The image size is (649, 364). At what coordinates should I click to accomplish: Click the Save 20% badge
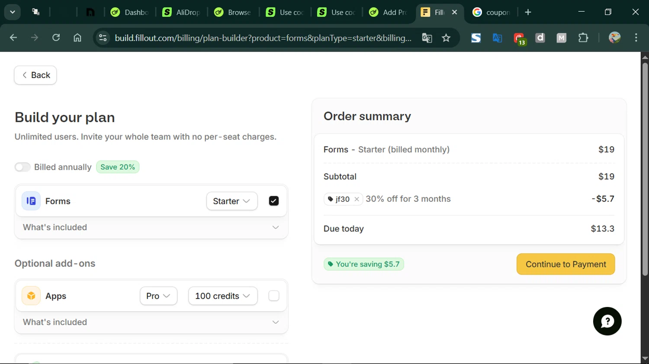point(118,167)
